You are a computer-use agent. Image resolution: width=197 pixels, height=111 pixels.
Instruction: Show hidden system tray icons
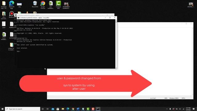tap(167, 109)
